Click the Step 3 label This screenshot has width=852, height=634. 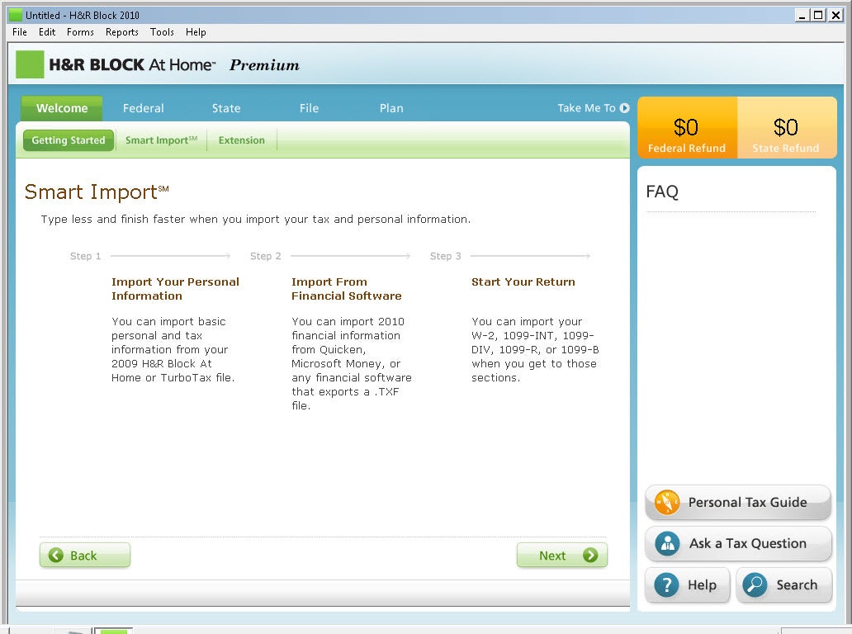pyautogui.click(x=445, y=256)
